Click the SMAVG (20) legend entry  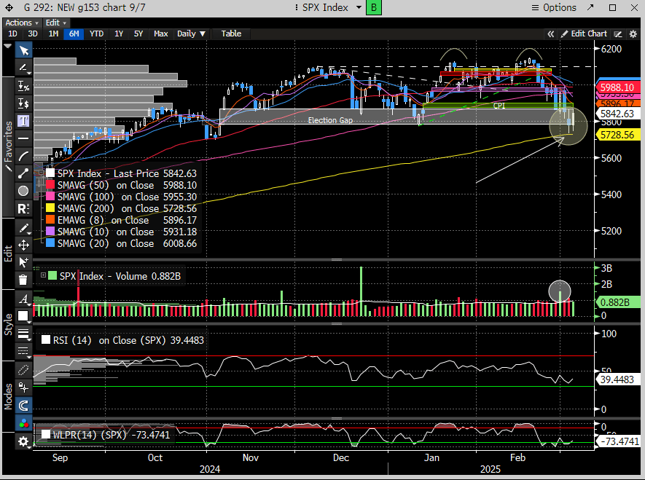point(122,243)
